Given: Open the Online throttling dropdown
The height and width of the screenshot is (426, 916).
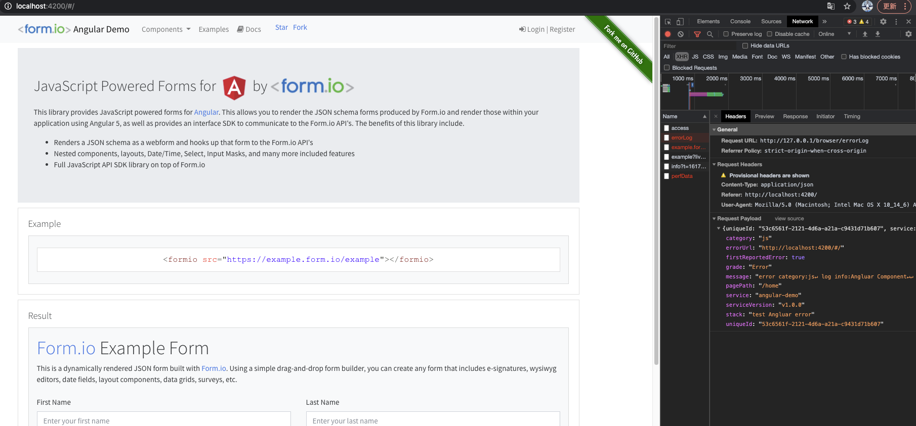Looking at the screenshot, I should tap(835, 34).
